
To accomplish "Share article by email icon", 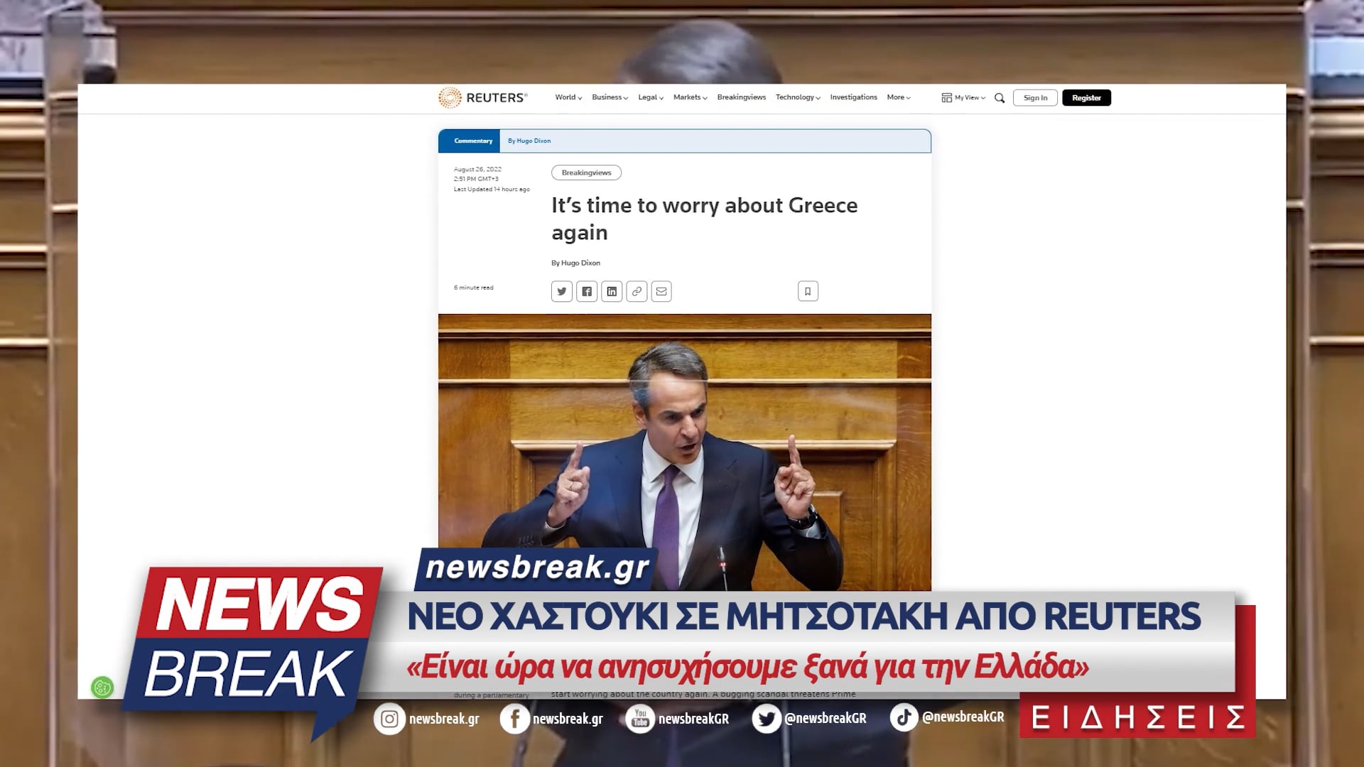I will (x=661, y=291).
